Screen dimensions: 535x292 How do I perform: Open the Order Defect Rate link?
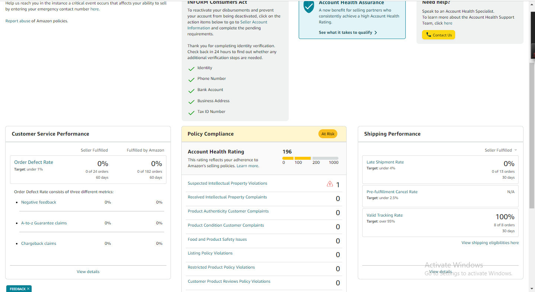[34, 162]
